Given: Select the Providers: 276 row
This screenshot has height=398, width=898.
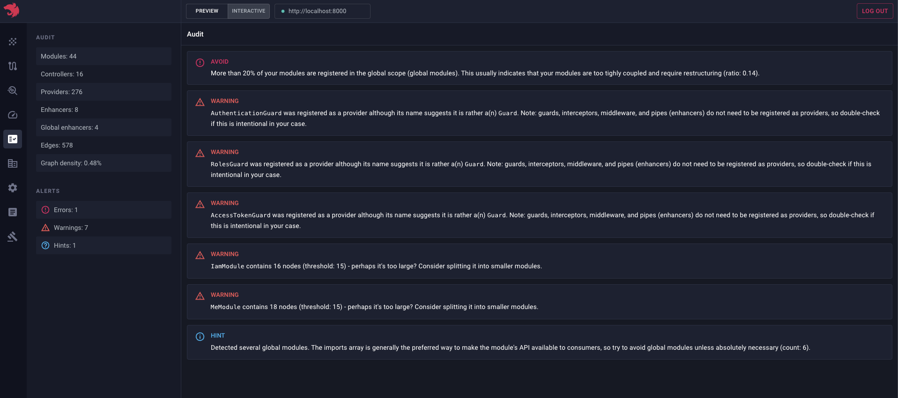Looking at the screenshot, I should pos(104,92).
